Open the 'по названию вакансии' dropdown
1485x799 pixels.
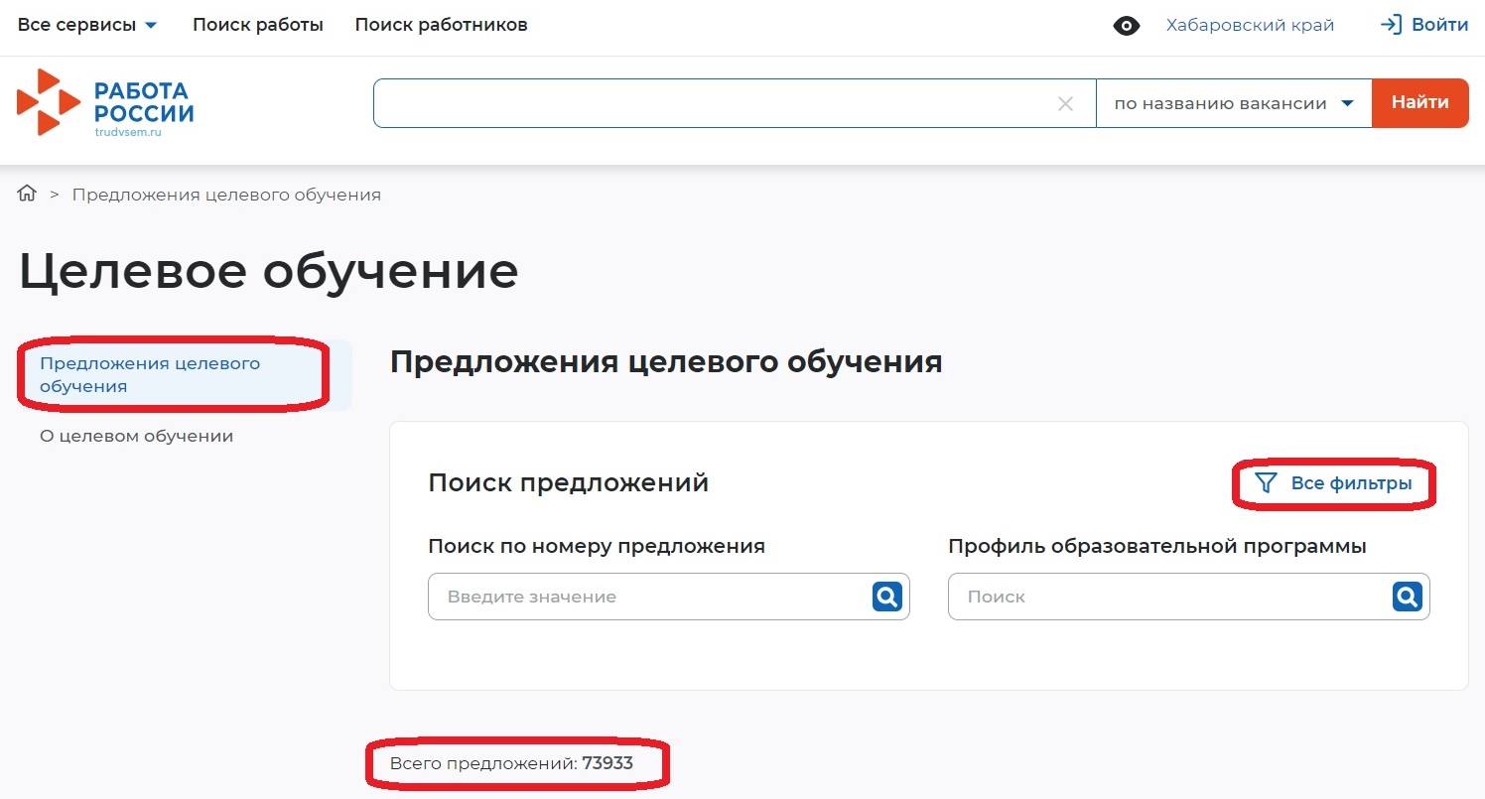click(x=1233, y=102)
